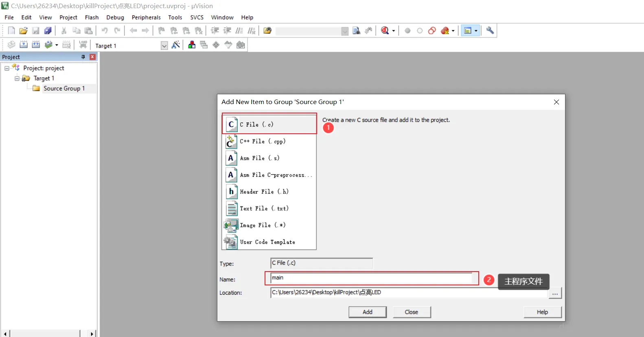
Task: Open the Pack Installer from the build toolbar
Action: [x=241, y=45]
